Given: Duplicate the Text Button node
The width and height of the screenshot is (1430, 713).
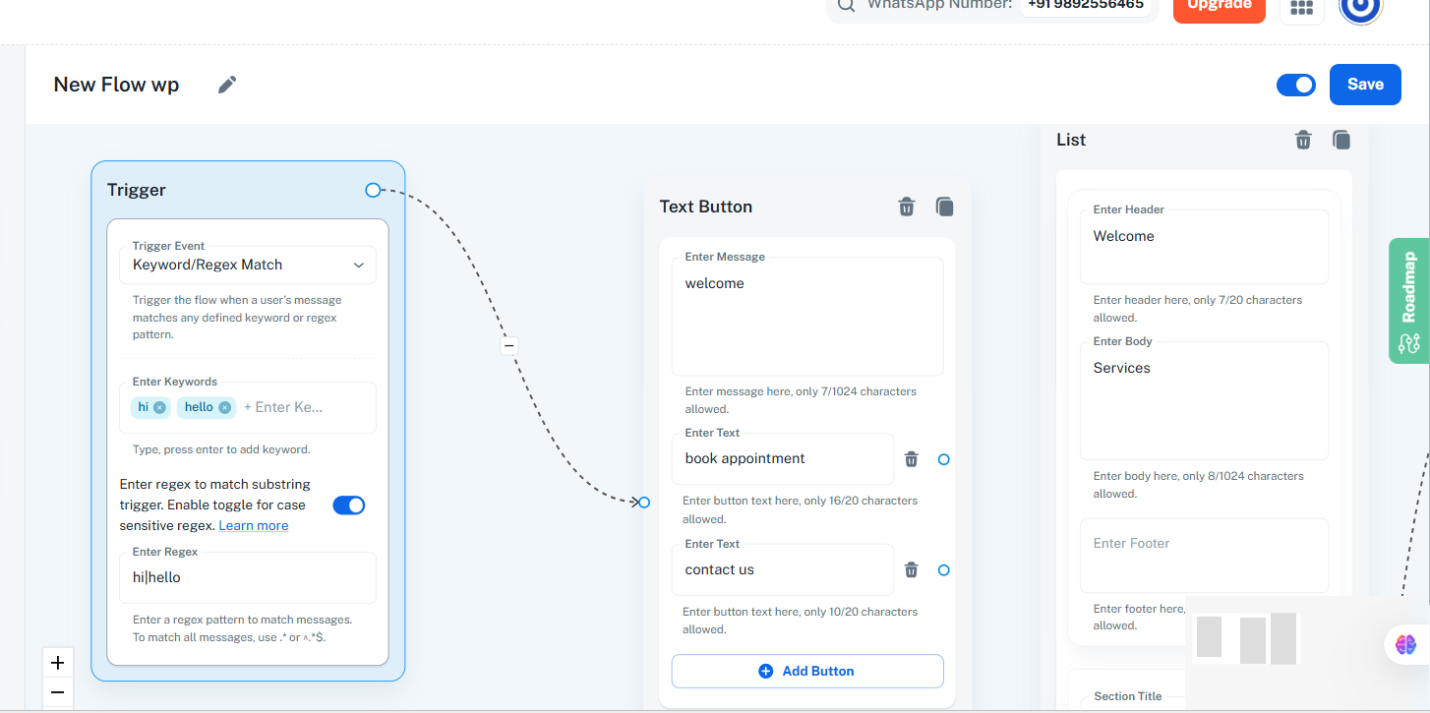Looking at the screenshot, I should (944, 207).
